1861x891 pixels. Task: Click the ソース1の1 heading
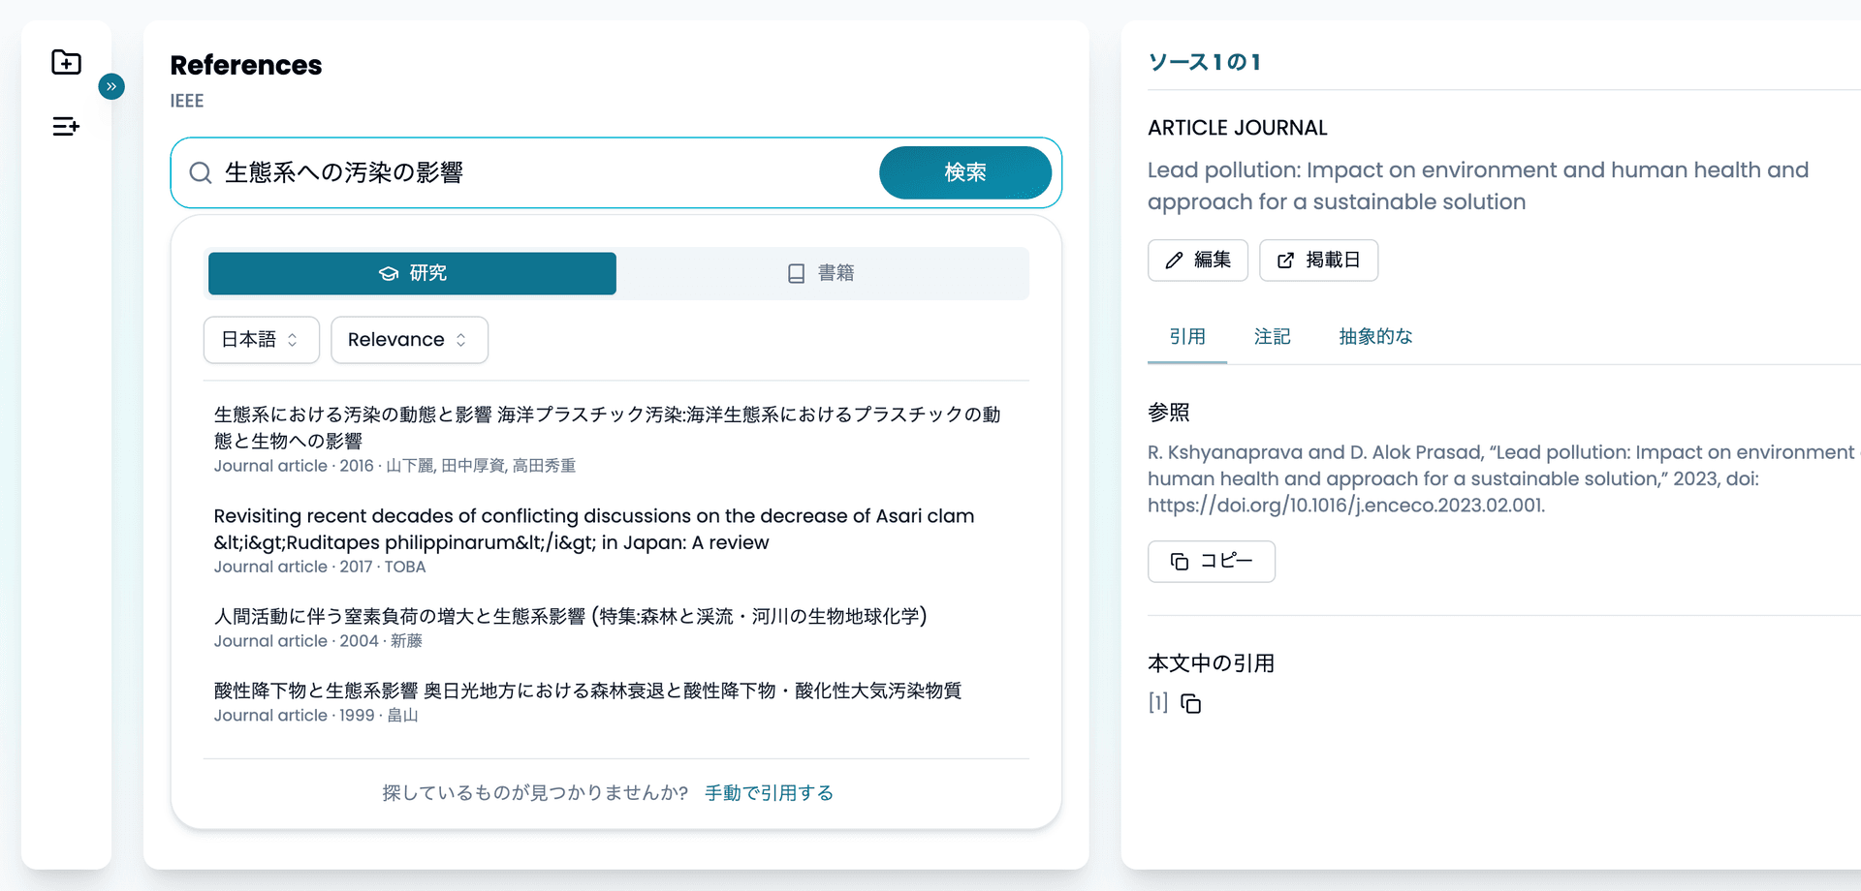1205,62
